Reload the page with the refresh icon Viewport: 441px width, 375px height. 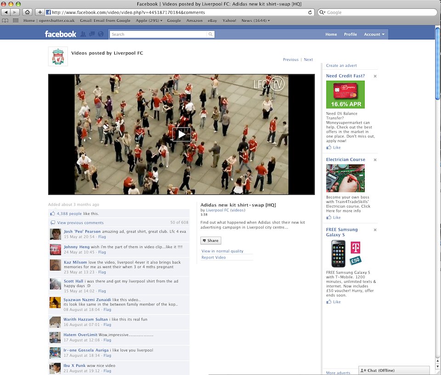[311, 12]
